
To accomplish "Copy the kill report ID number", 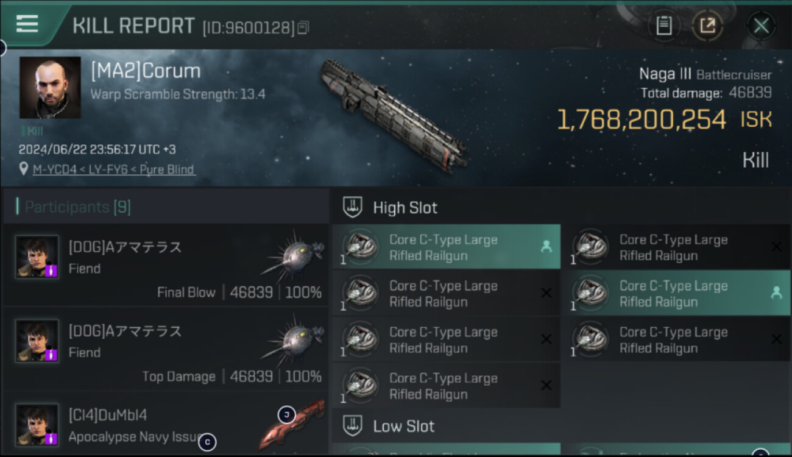I will 303,27.
